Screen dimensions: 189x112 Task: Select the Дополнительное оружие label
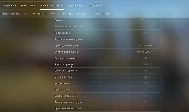[69, 102]
